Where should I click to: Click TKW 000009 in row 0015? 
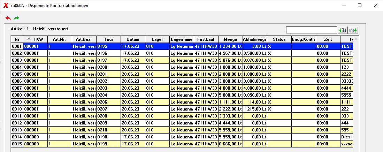click(x=36, y=144)
